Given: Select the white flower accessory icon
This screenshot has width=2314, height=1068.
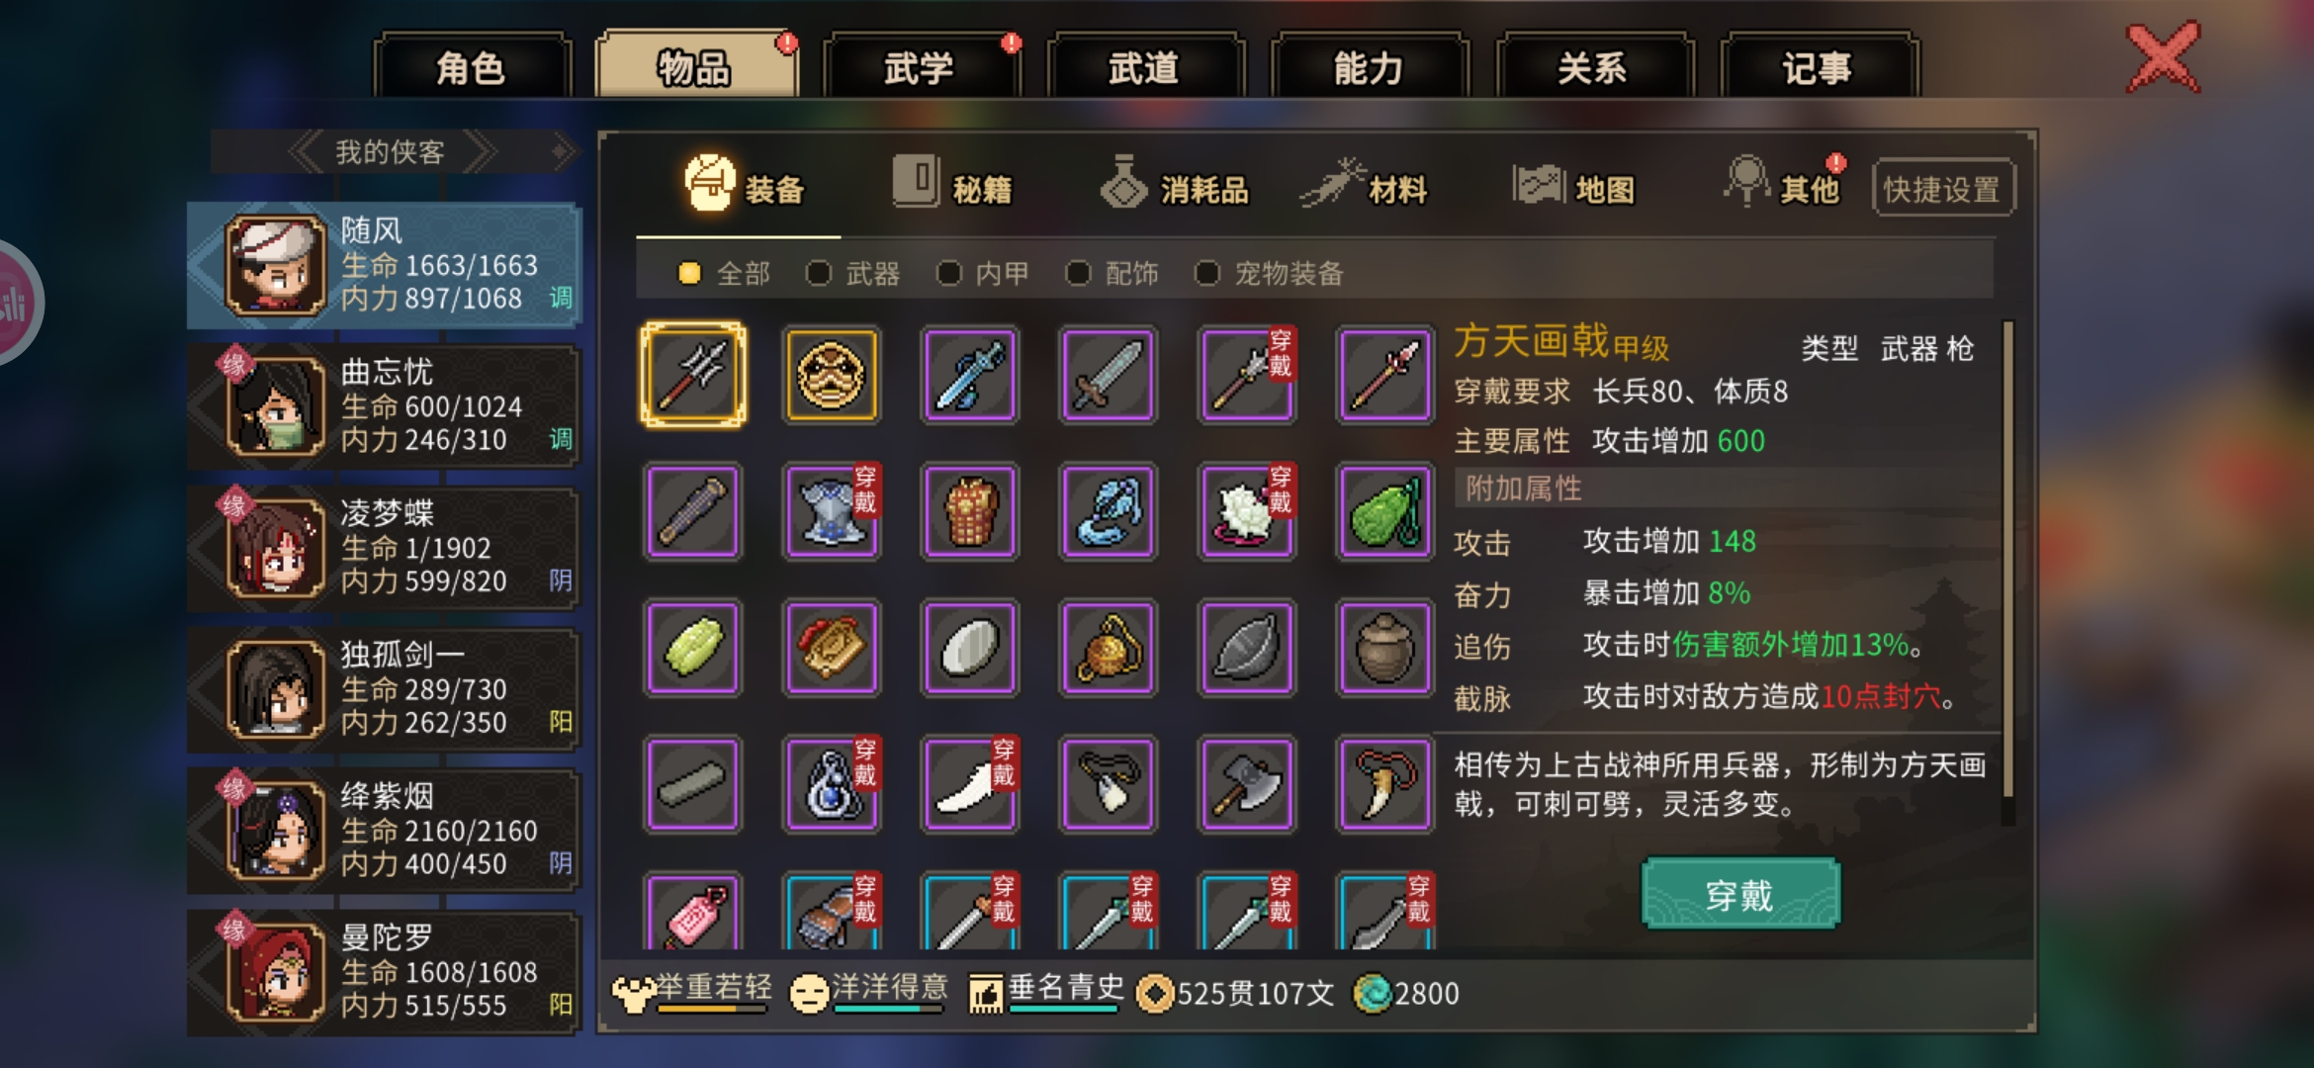Looking at the screenshot, I should [1246, 511].
